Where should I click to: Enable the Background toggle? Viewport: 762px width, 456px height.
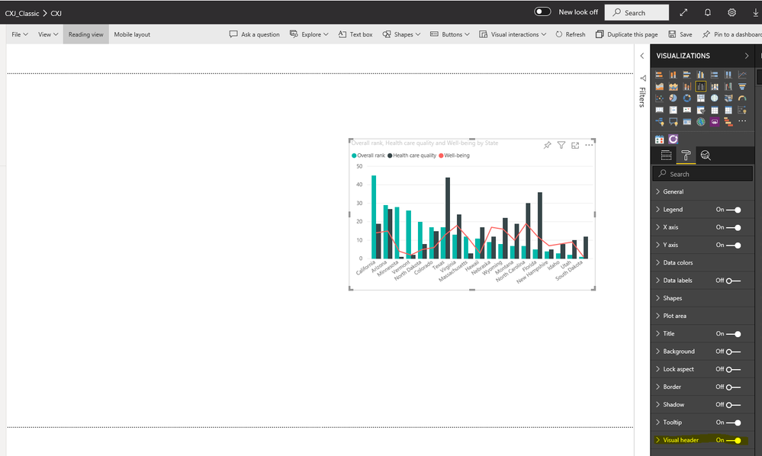click(x=733, y=352)
